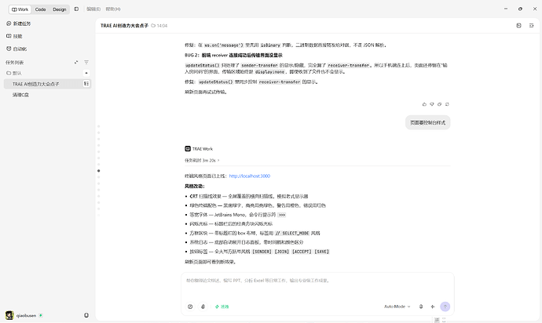Toggle the sidebar panel icon beside Design
The image size is (542, 323).
[x=76, y=9]
